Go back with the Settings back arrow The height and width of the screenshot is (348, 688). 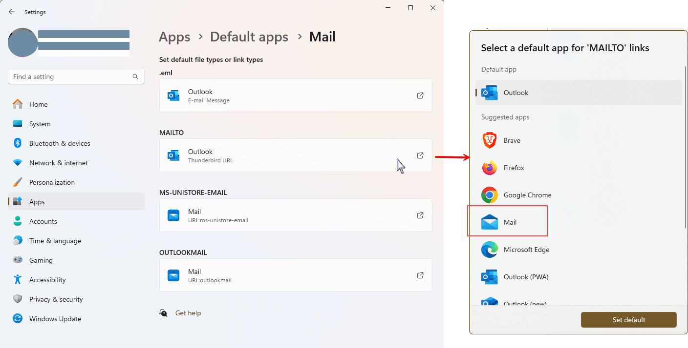point(12,12)
